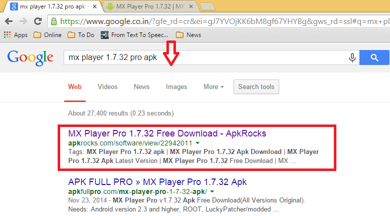Open the To Do bookmarks folder
This screenshot has height=216, width=390.
(x=81, y=35)
